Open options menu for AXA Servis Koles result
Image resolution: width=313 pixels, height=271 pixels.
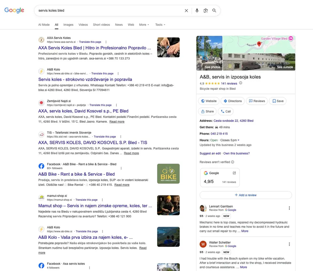tap(106, 42)
